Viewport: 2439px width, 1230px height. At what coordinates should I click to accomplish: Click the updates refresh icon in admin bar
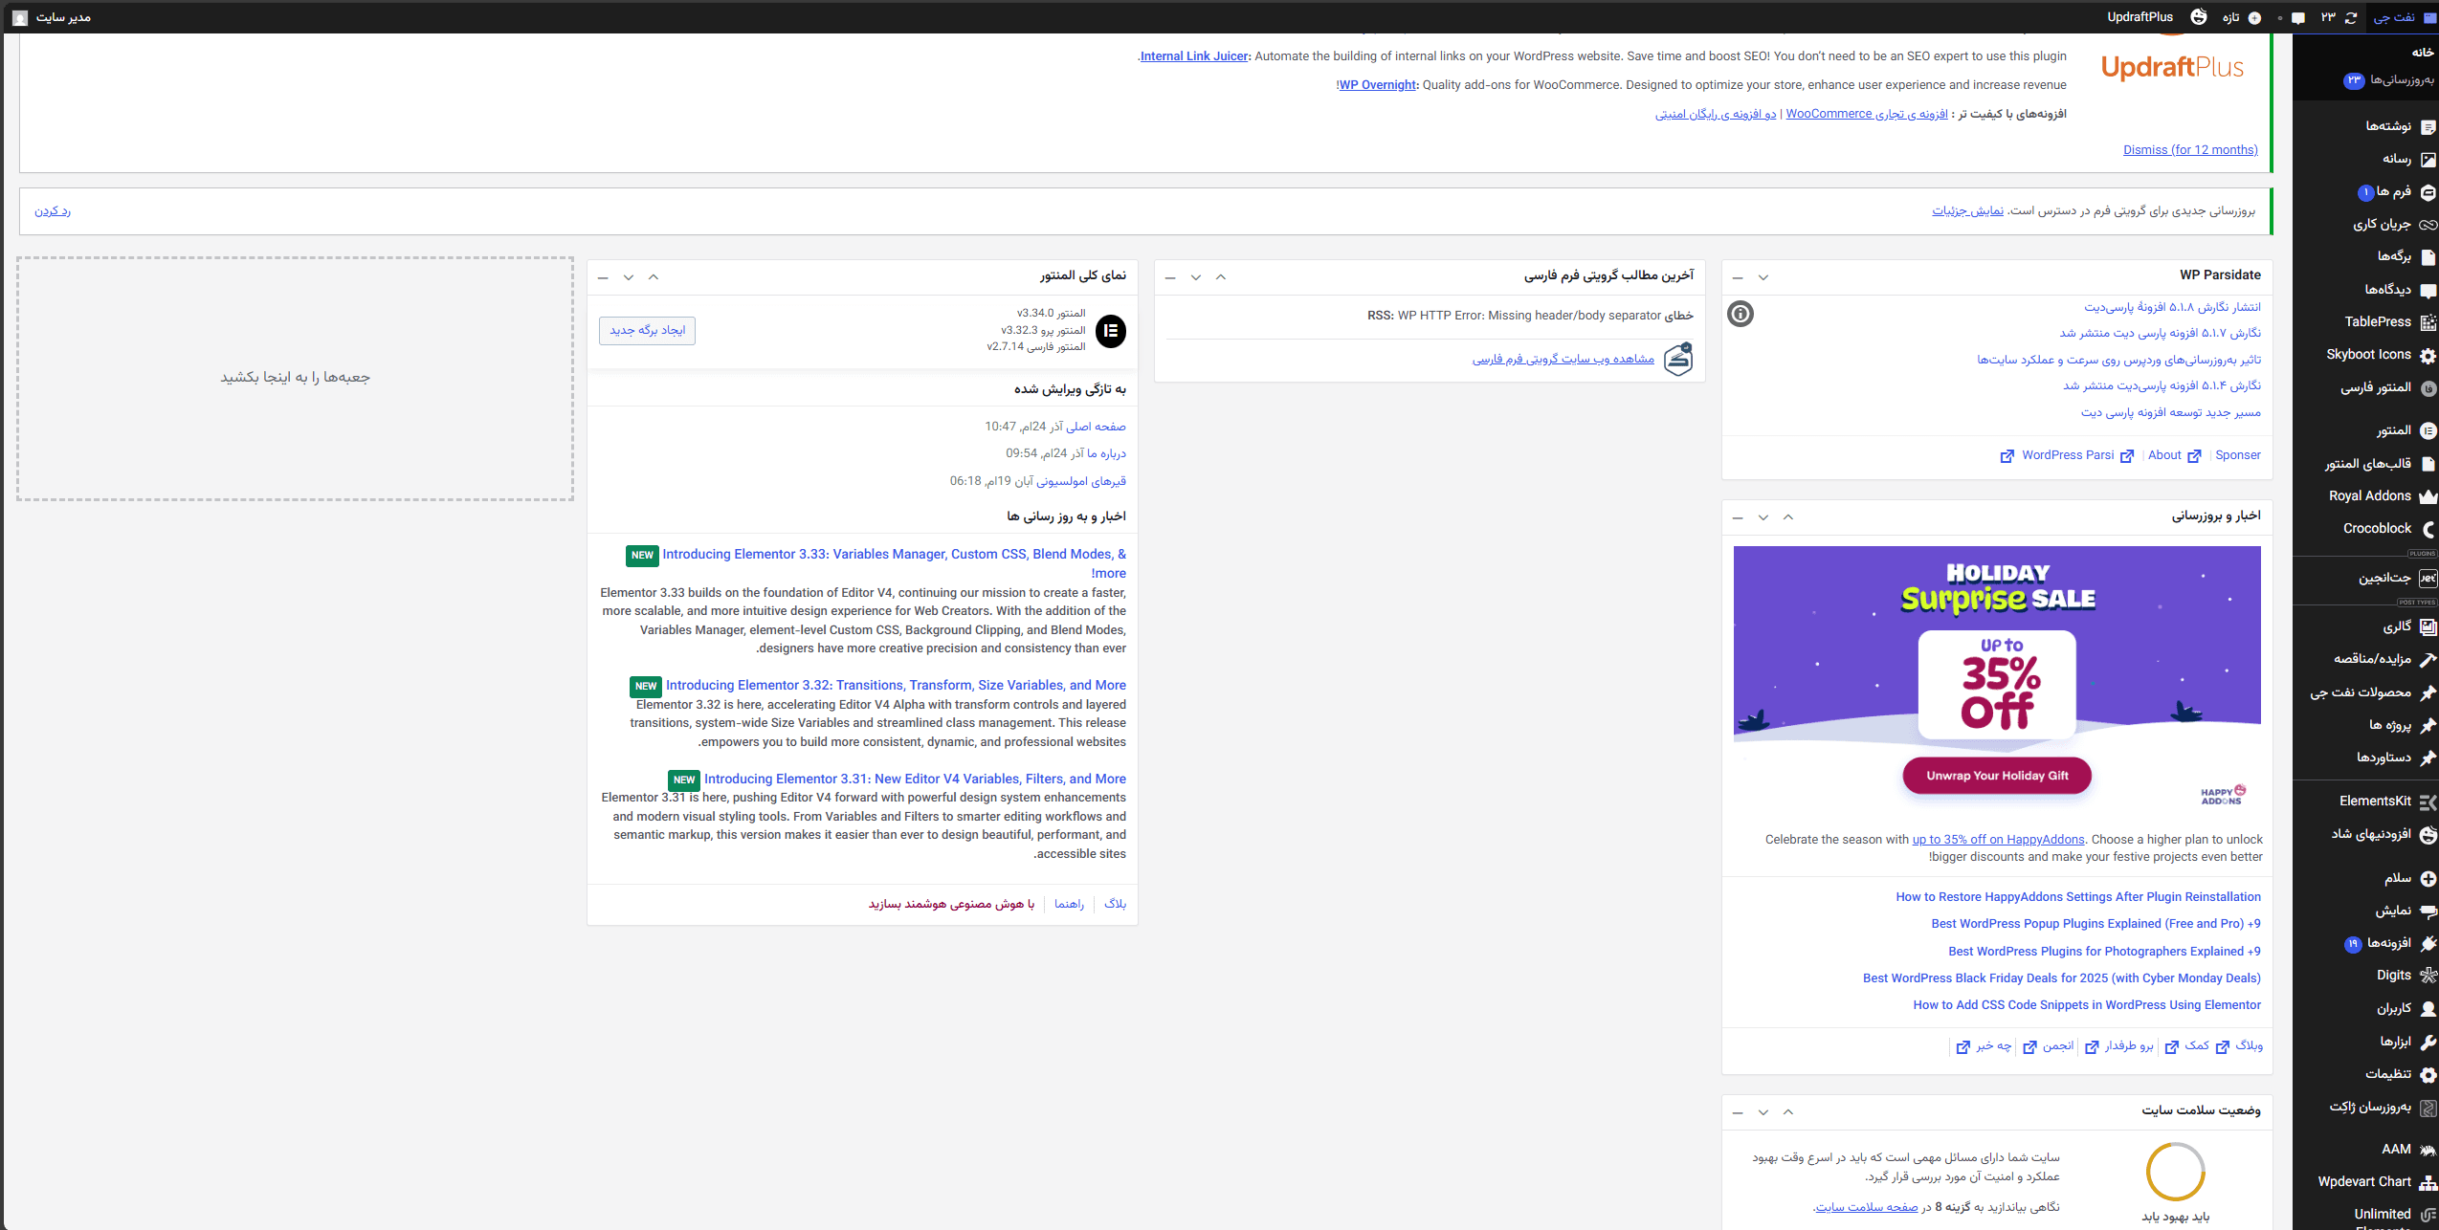point(2351,17)
